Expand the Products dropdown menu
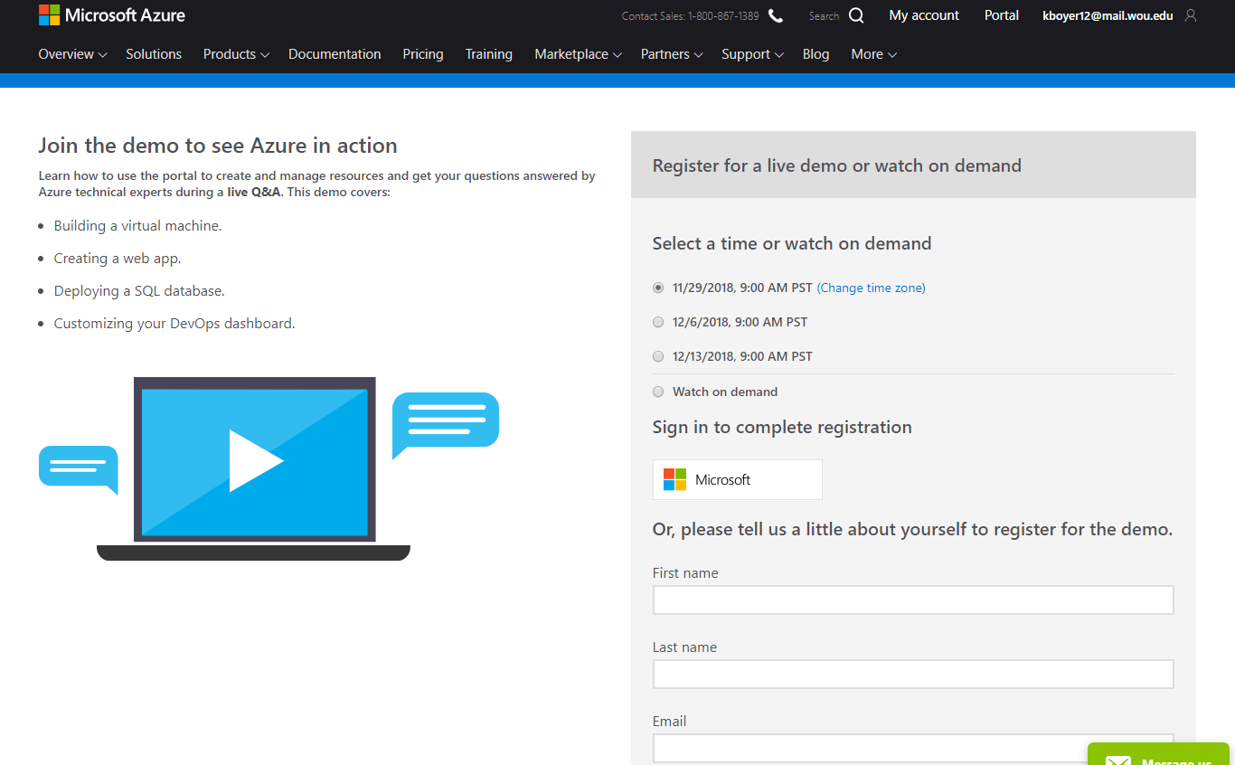 pyautogui.click(x=236, y=54)
